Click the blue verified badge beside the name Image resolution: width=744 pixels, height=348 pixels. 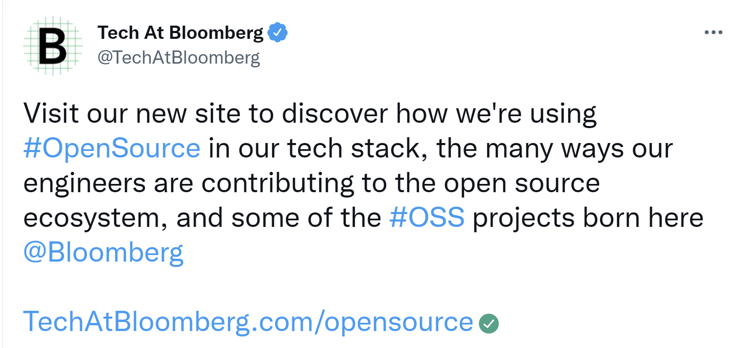pyautogui.click(x=278, y=32)
